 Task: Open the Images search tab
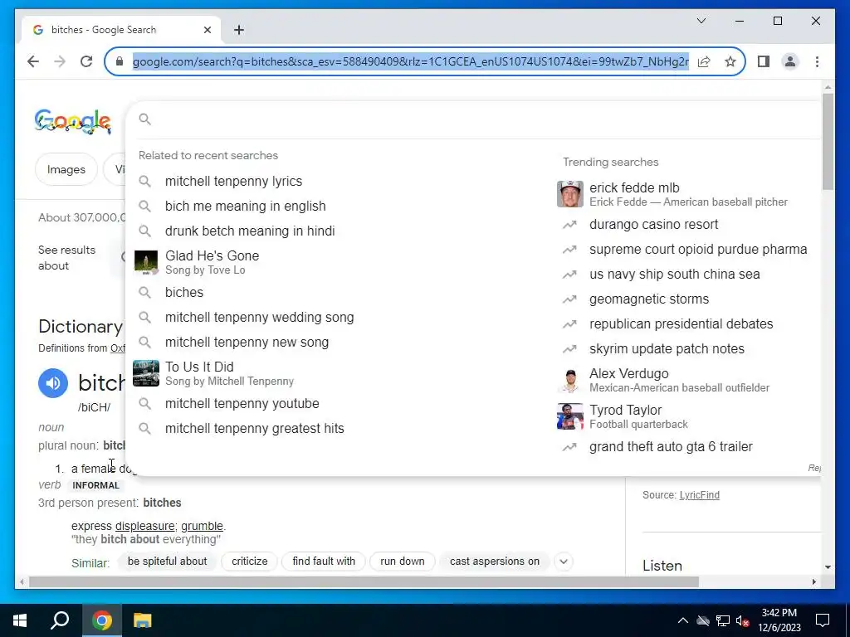pos(66,169)
